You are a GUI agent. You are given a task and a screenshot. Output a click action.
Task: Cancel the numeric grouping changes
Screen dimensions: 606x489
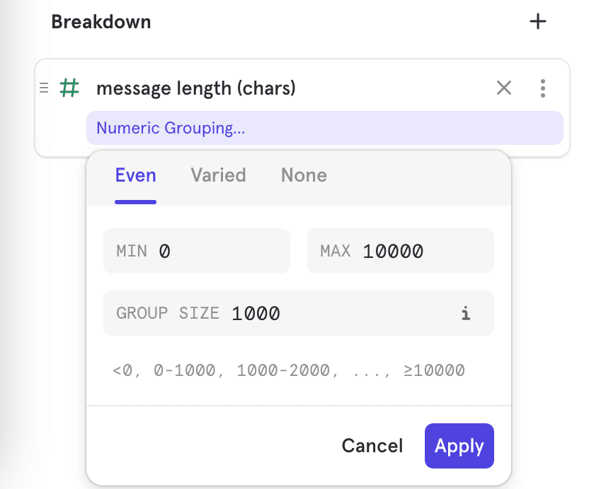[372, 446]
